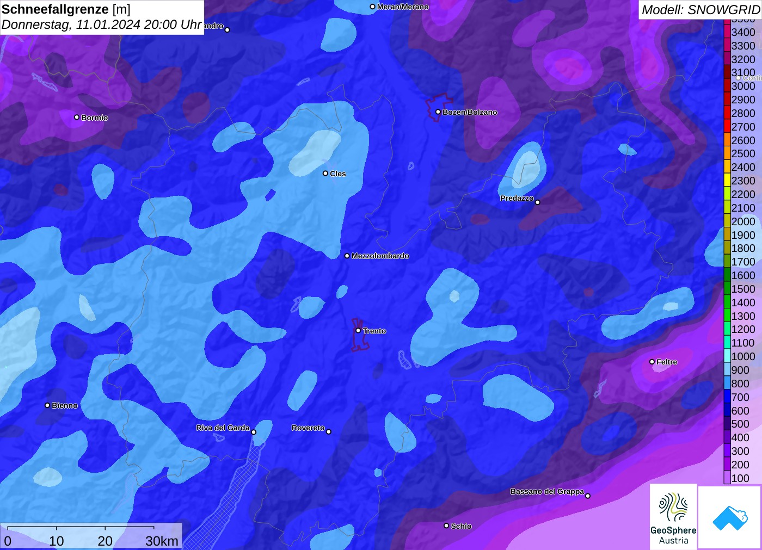
Task: Click the Bassano del Grappa label
Action: 547,491
